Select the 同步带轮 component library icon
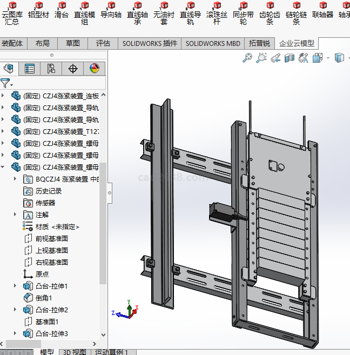The image size is (350, 355). [243, 12]
